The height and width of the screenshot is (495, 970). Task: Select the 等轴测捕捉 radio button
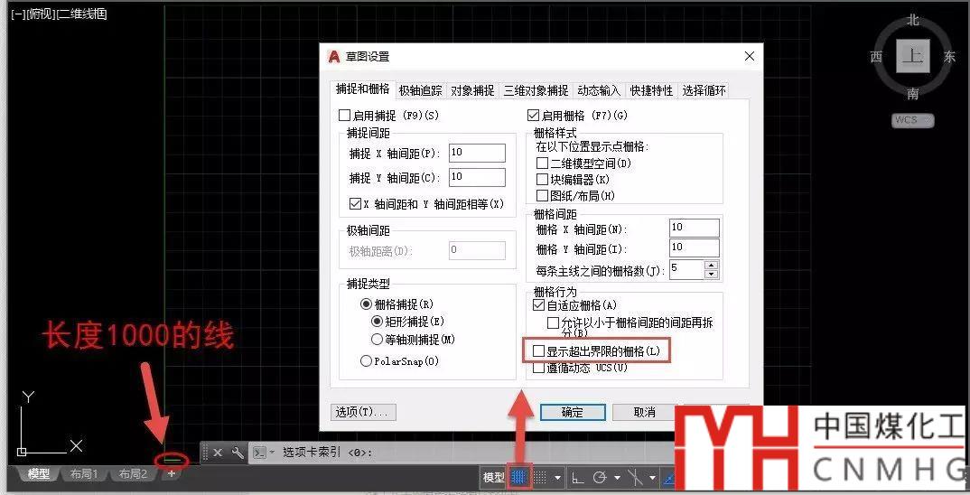(x=378, y=339)
